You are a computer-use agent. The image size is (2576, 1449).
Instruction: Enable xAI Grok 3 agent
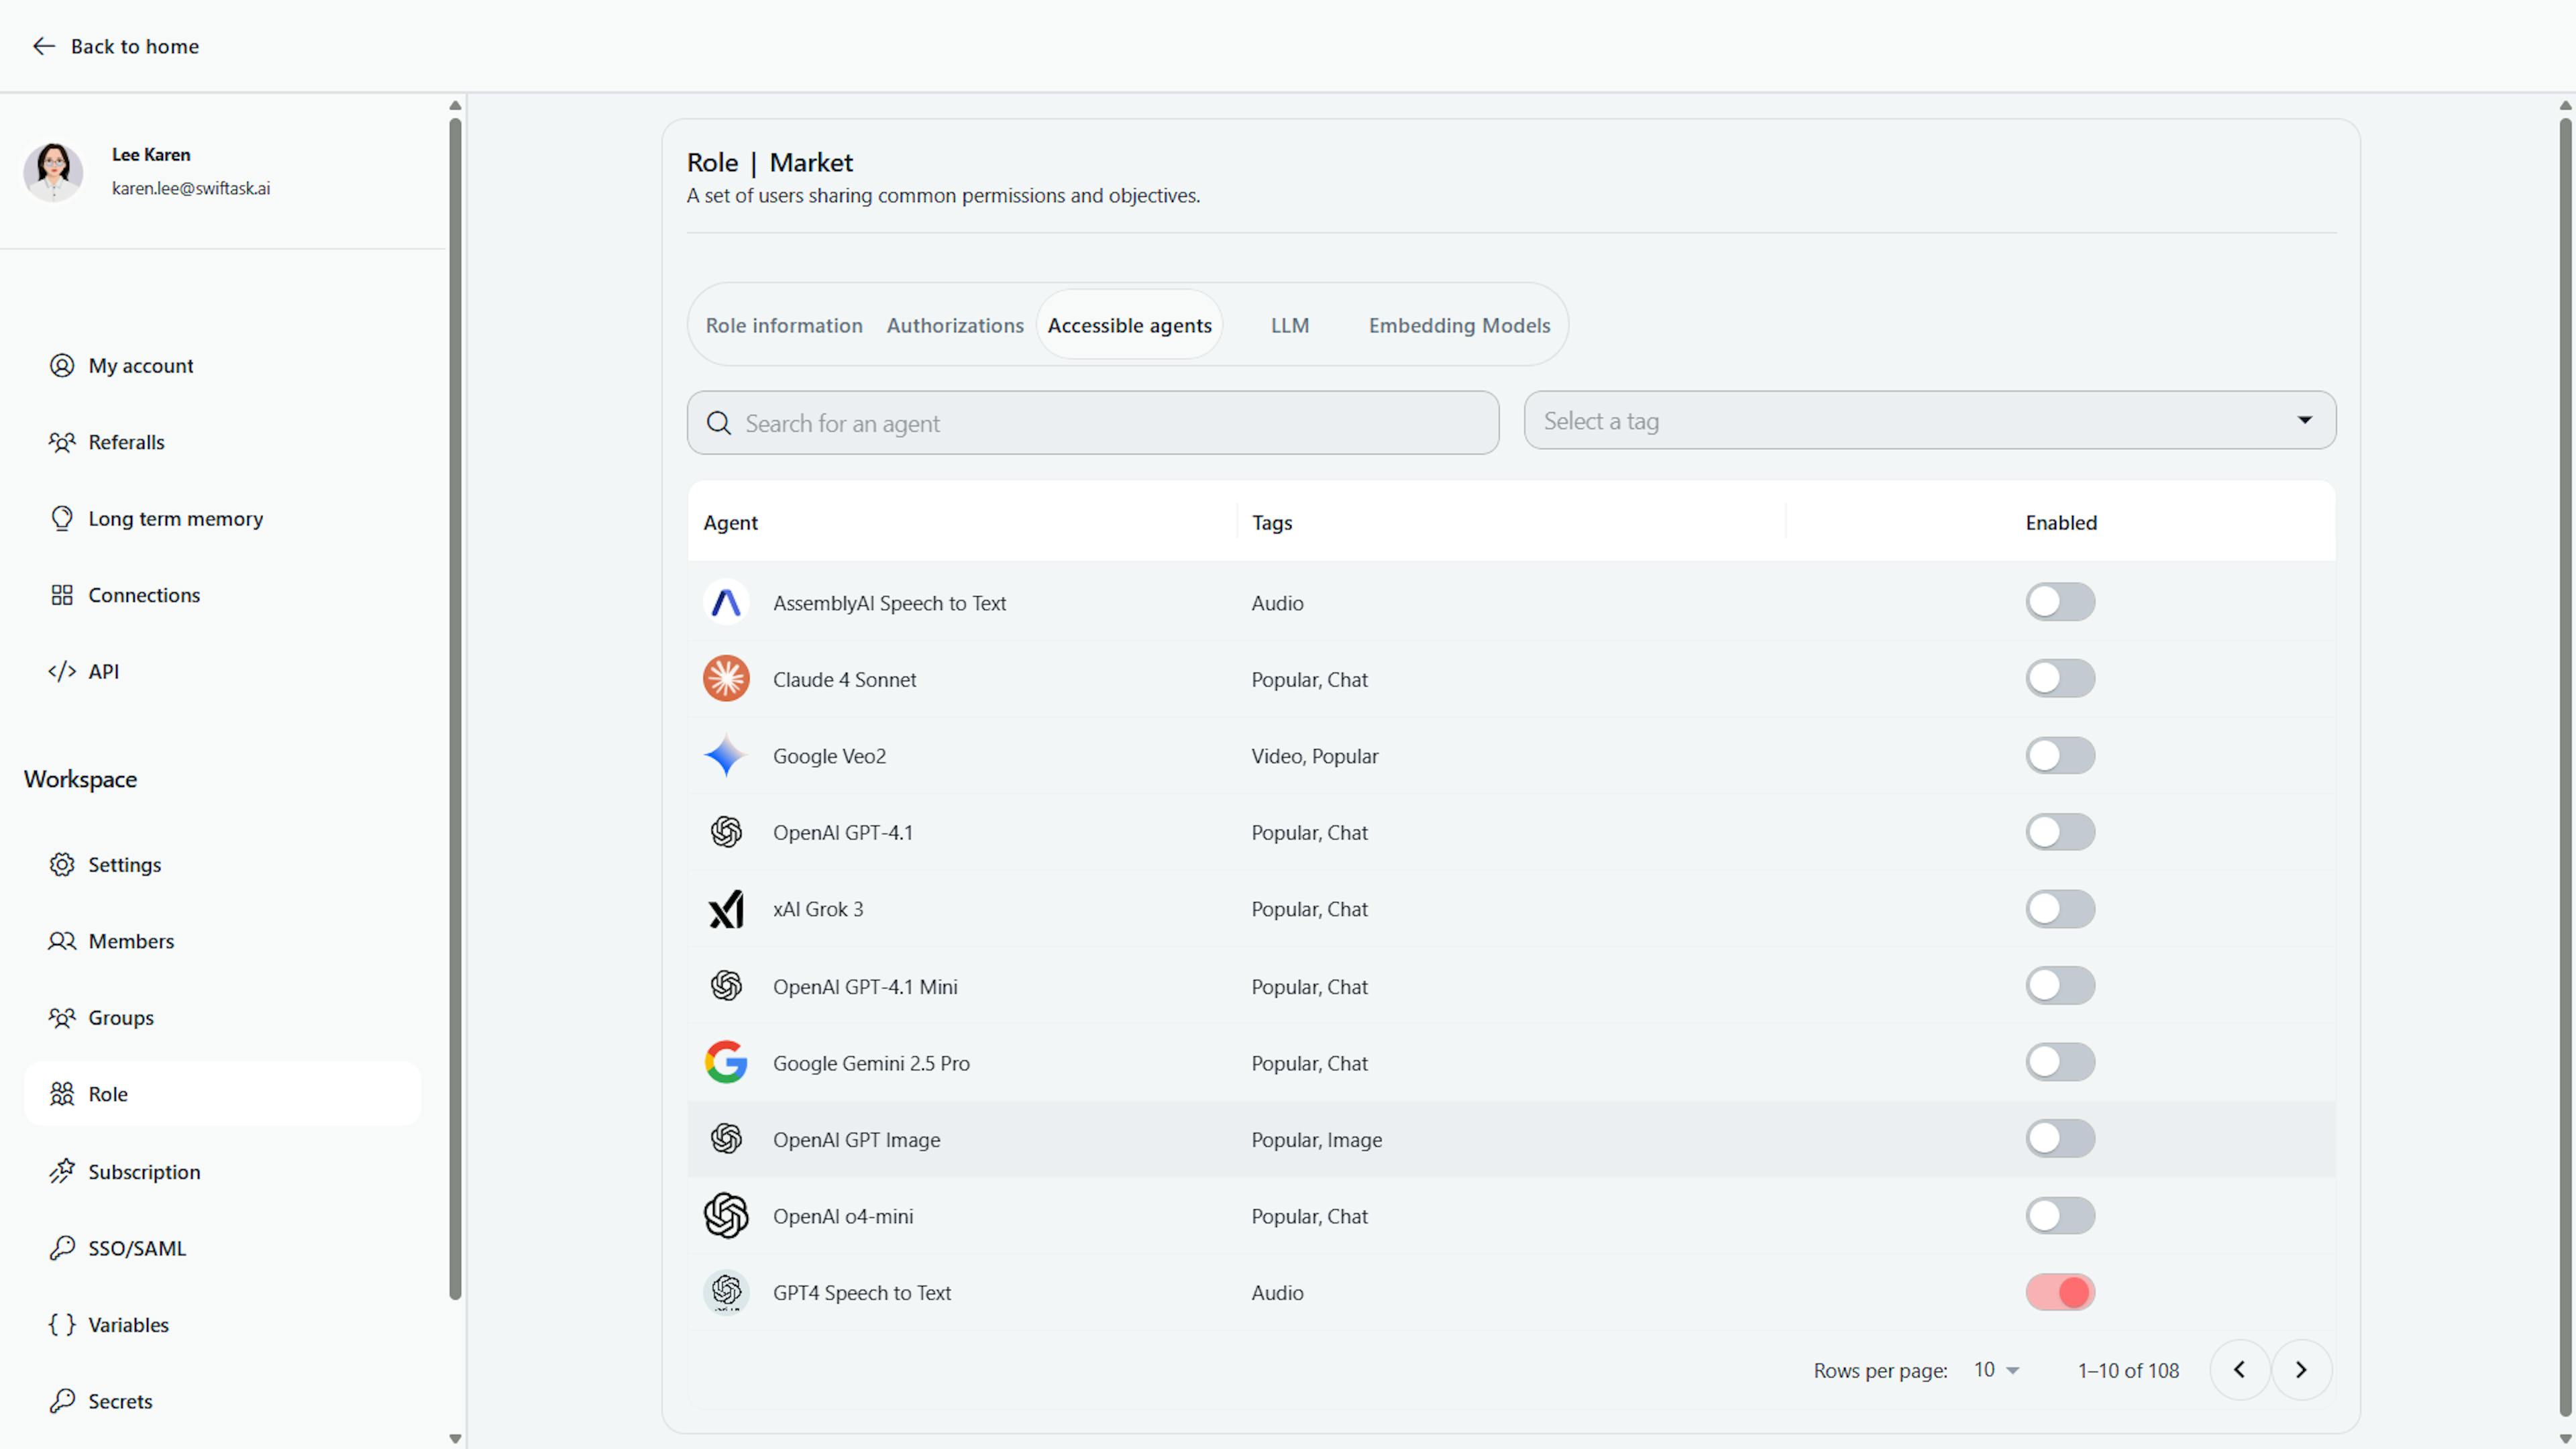click(2060, 909)
